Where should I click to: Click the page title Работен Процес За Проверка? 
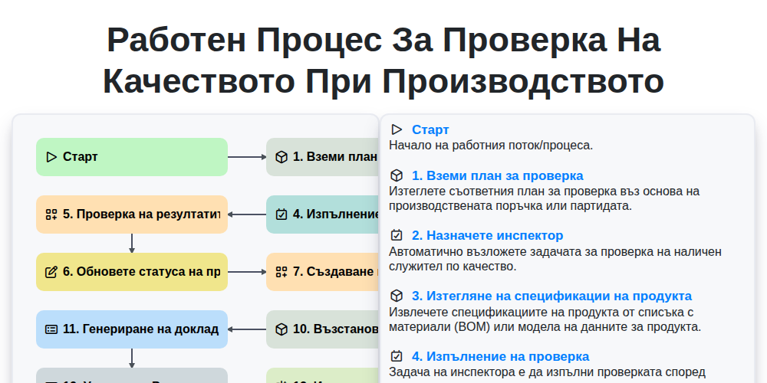tap(383, 61)
